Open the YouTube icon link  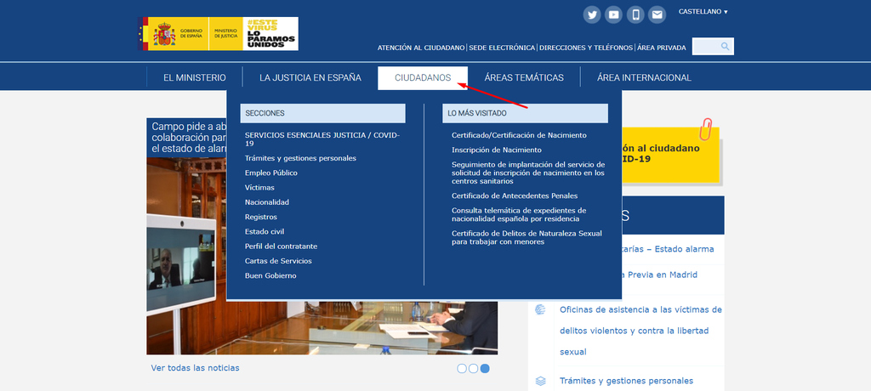614,15
